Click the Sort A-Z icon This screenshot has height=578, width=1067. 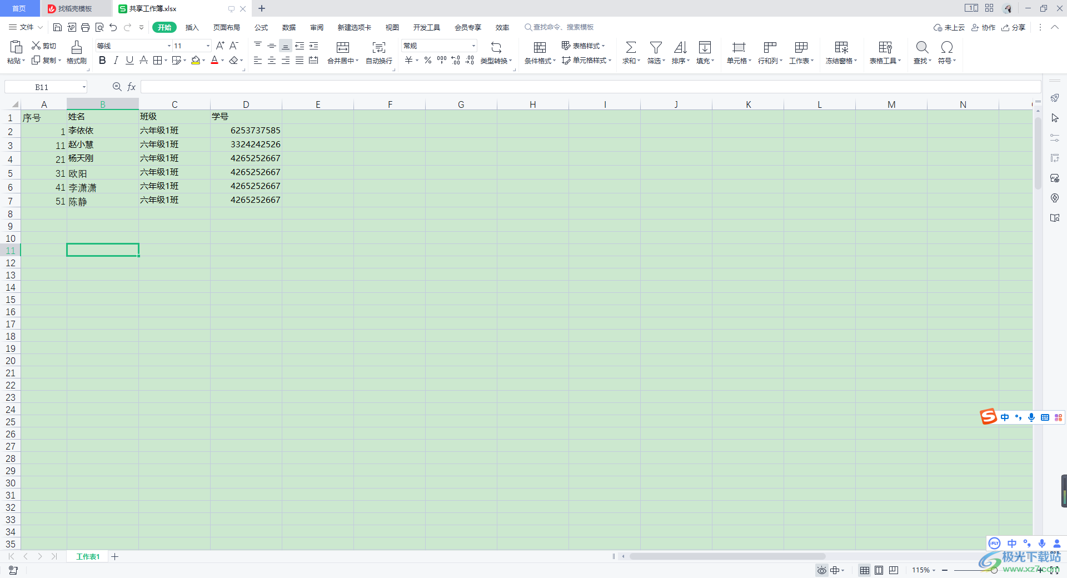coord(680,47)
